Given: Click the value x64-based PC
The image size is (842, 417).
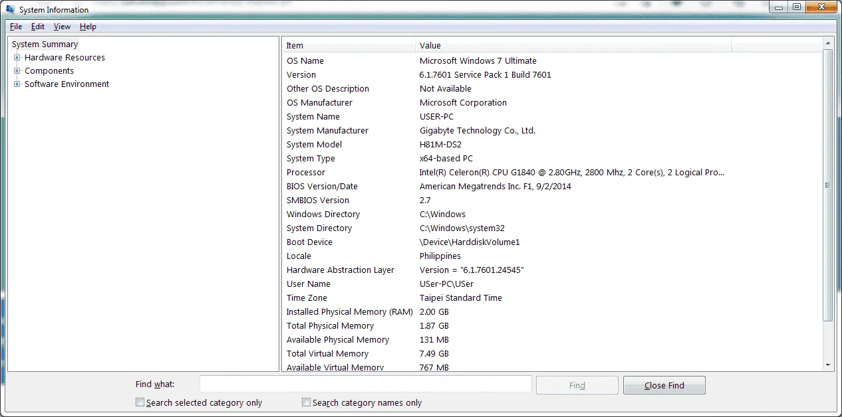Looking at the screenshot, I should pyautogui.click(x=446, y=159).
